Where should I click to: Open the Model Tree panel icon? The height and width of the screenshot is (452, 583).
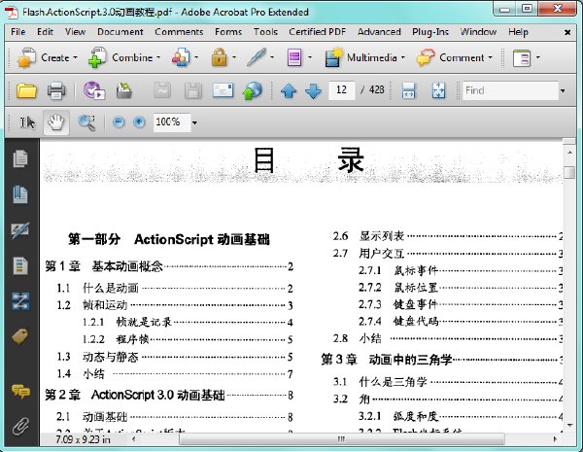tap(20, 265)
